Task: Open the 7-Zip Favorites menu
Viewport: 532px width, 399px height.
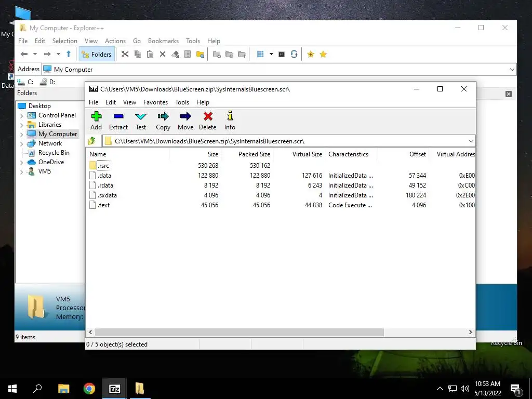Action: pos(155,102)
